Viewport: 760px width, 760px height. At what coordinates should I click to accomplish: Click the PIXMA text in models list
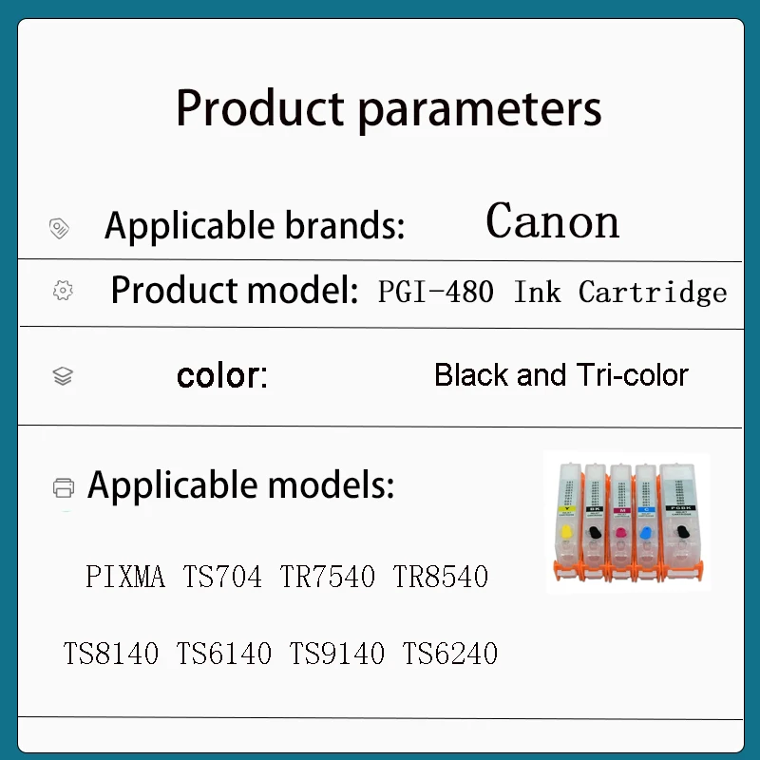pos(125,577)
